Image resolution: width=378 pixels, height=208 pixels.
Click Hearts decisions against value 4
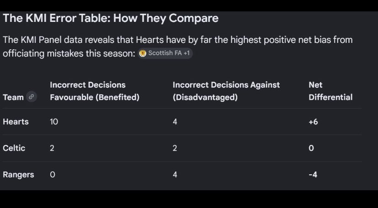tap(175, 122)
